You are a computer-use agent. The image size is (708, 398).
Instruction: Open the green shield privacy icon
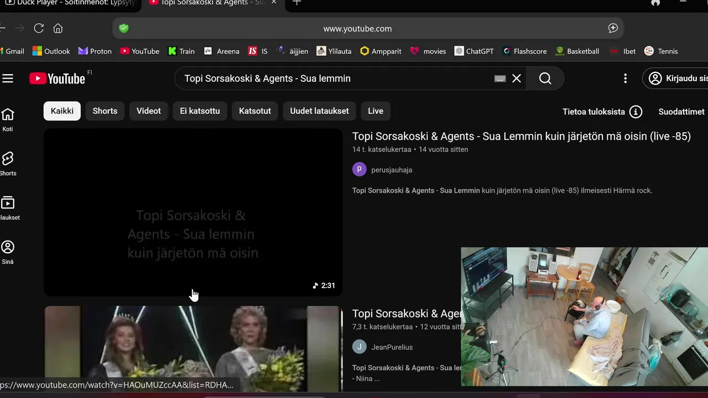click(124, 28)
